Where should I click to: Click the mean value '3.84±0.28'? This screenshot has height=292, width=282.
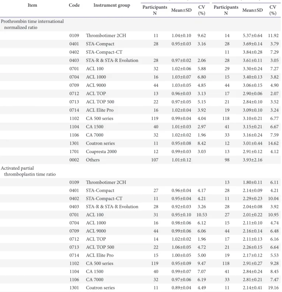(253, 52)
